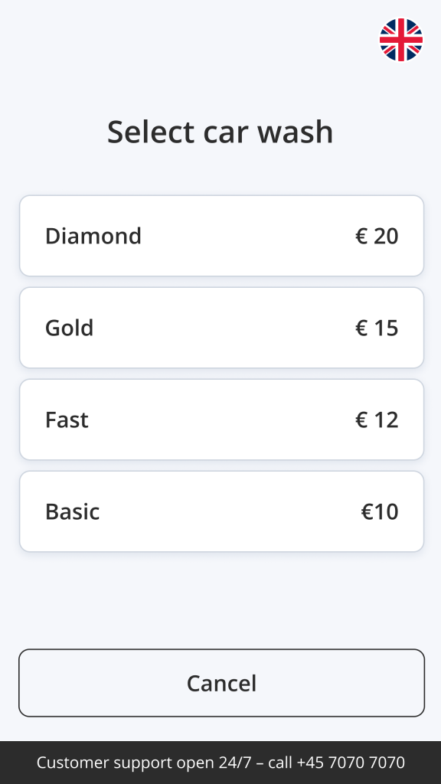Click the "Basic" label text
Image resolution: width=441 pixels, height=784 pixels.
click(73, 511)
